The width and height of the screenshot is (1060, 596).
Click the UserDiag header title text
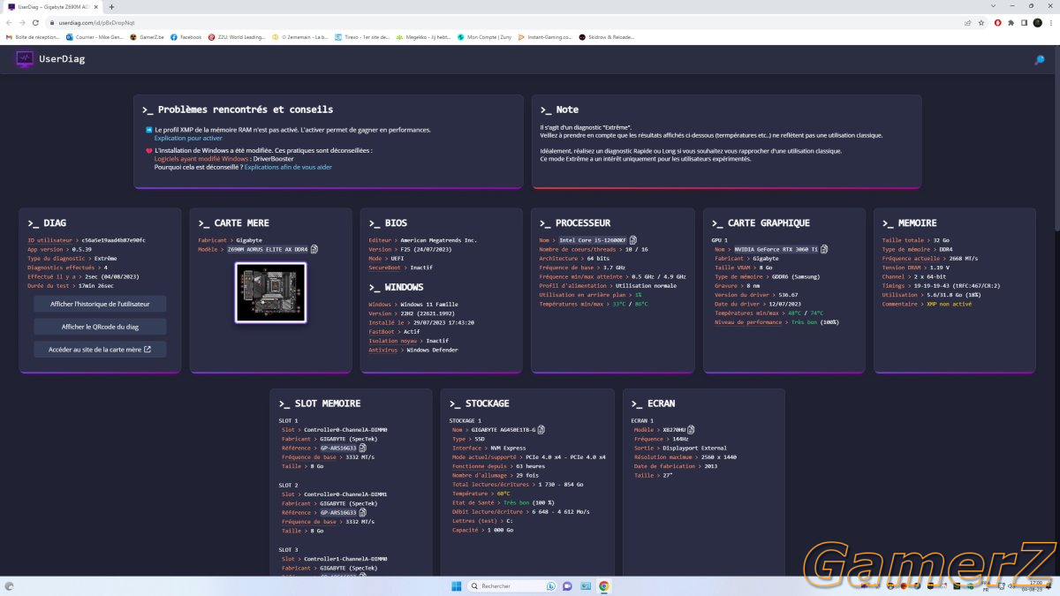coord(62,59)
